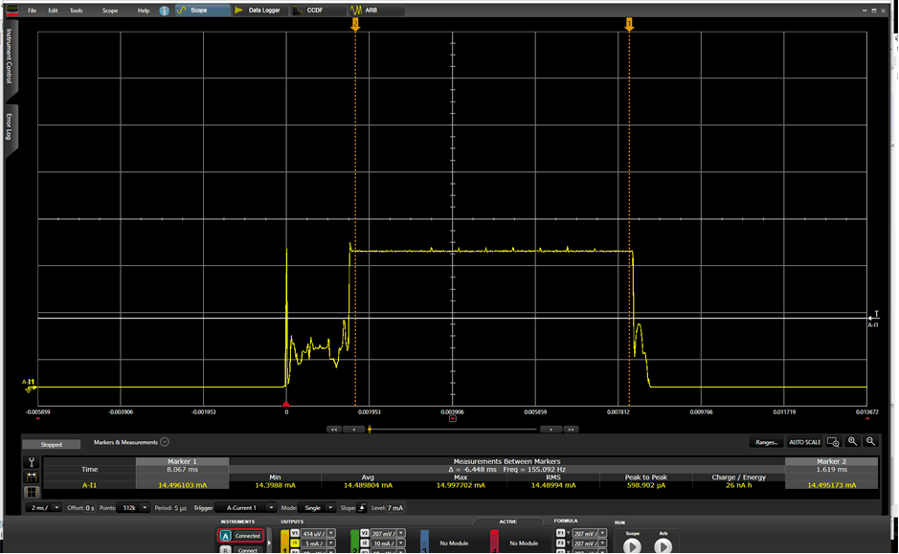This screenshot has height=554, width=899.
Task: Click the zoom in magnifier icon
Action: coord(852,442)
